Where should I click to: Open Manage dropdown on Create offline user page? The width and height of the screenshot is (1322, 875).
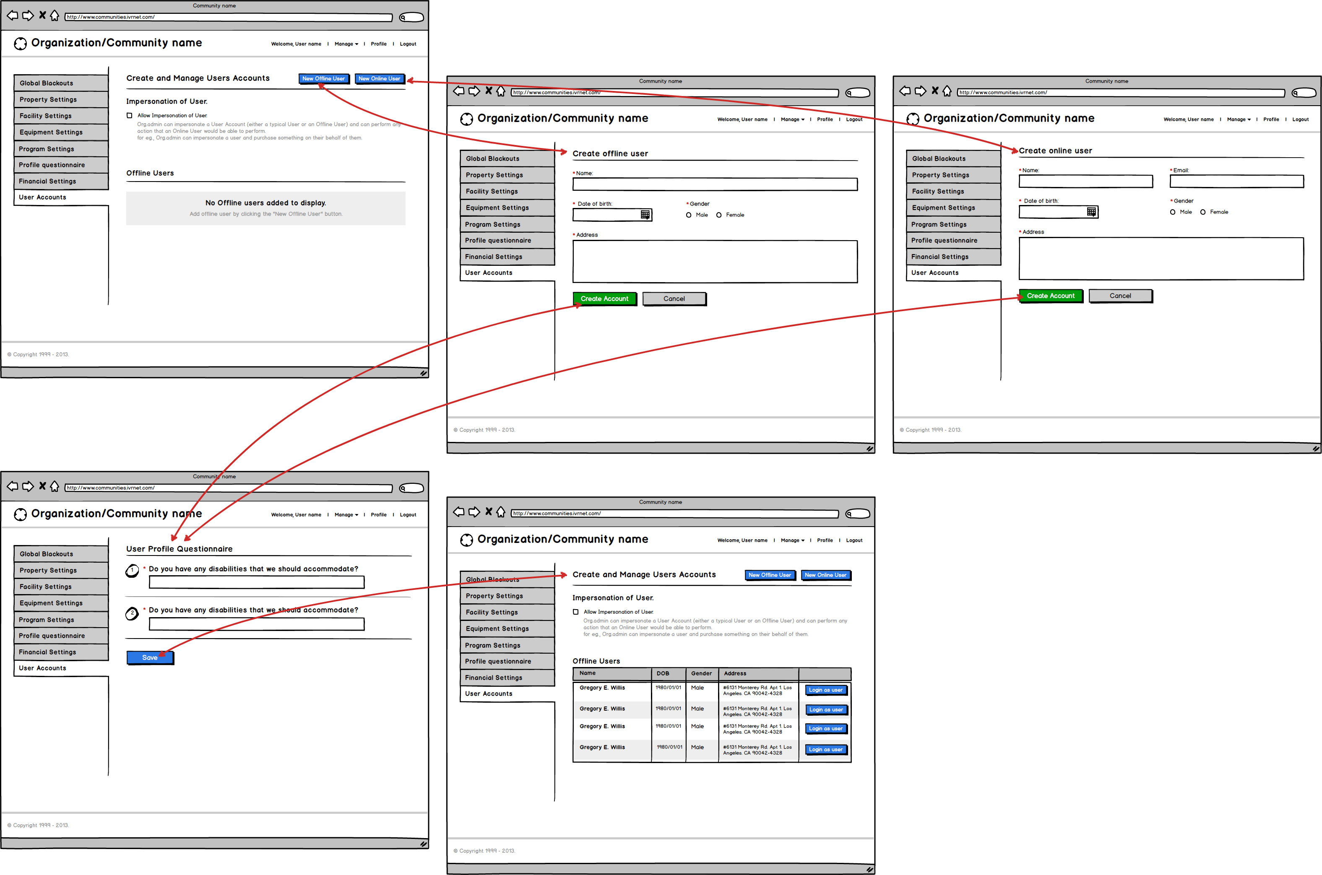(792, 119)
